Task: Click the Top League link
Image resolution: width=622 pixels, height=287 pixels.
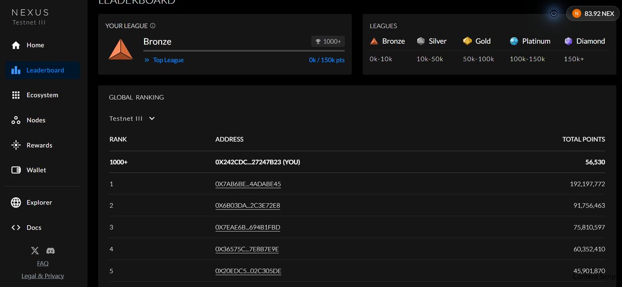Action: pyautogui.click(x=168, y=60)
